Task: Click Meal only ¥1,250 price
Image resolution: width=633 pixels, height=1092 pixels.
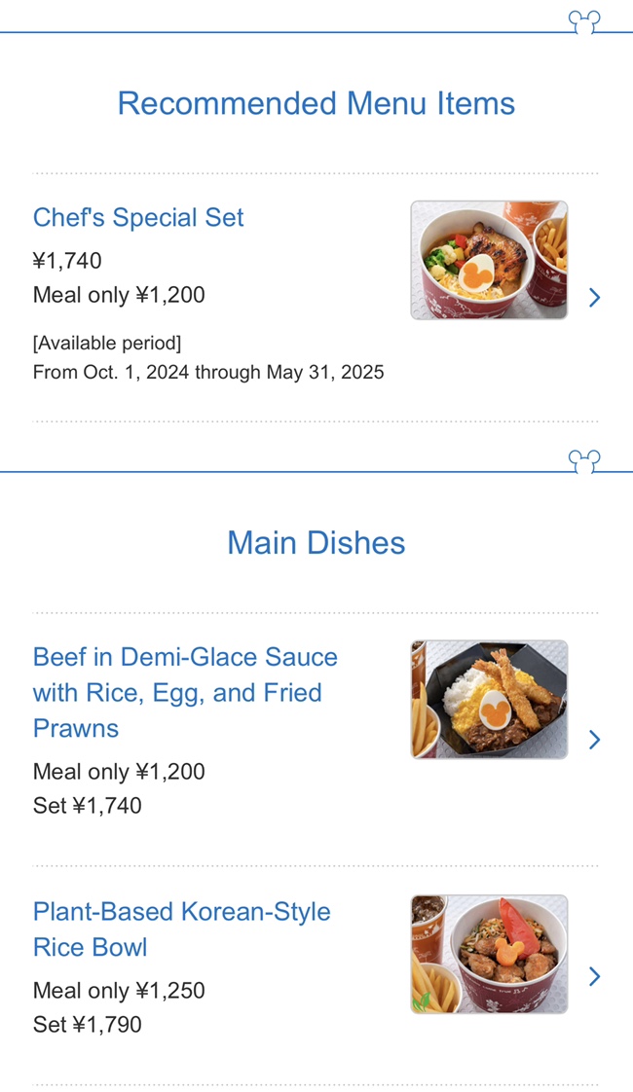Action: pyautogui.click(x=119, y=991)
